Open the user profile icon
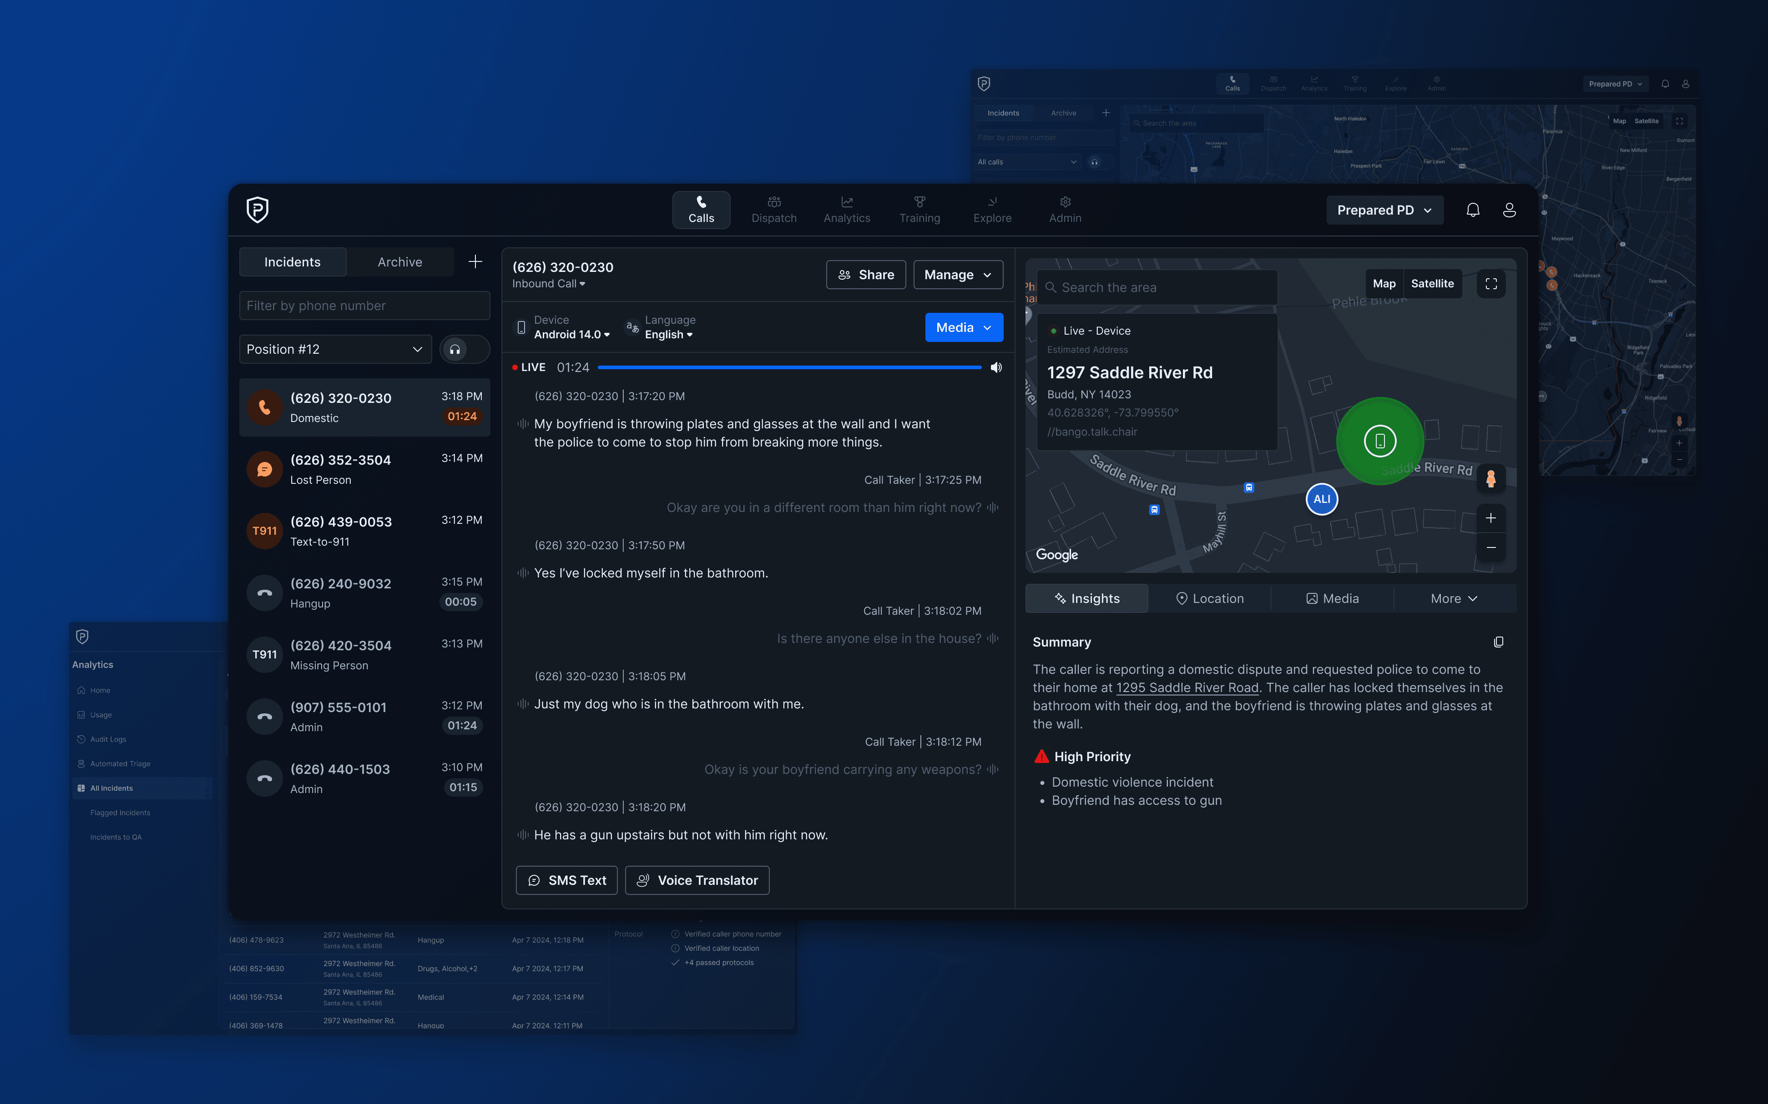Image resolution: width=1768 pixels, height=1104 pixels. (1509, 210)
